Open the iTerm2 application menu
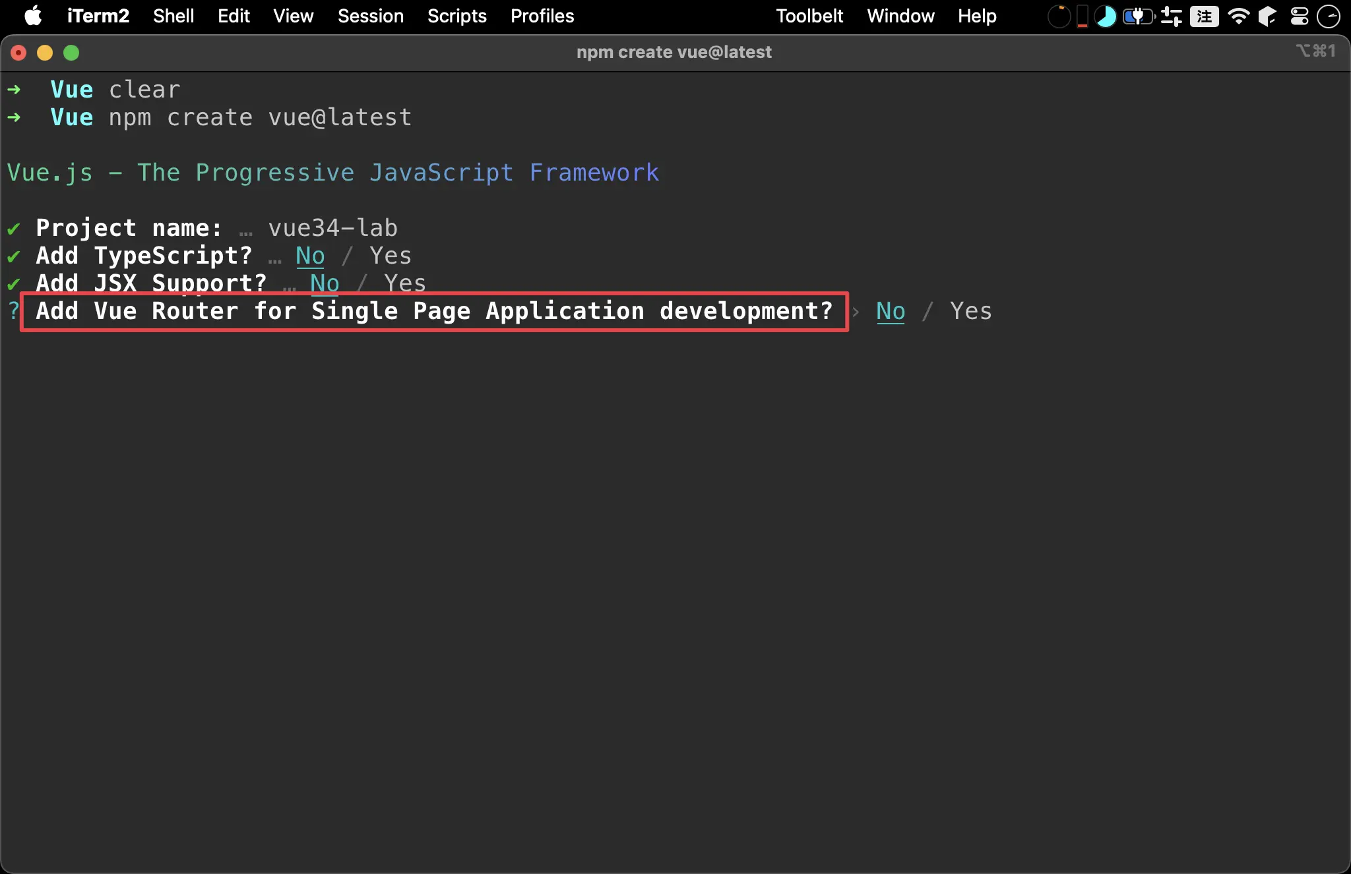The height and width of the screenshot is (874, 1351). pyautogui.click(x=98, y=16)
